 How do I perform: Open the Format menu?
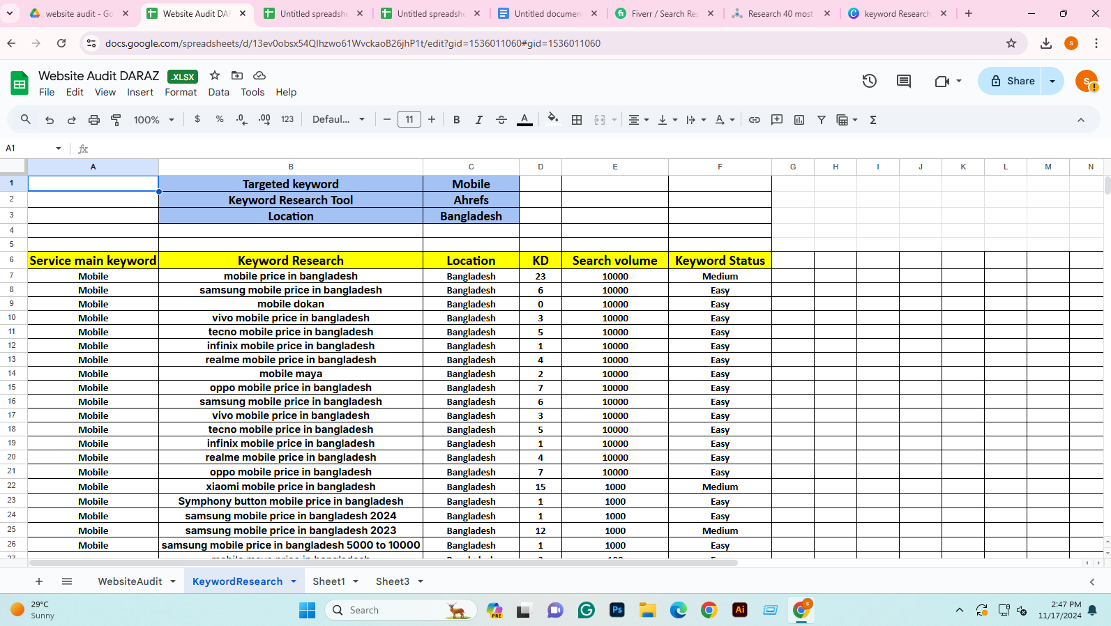pyautogui.click(x=181, y=92)
